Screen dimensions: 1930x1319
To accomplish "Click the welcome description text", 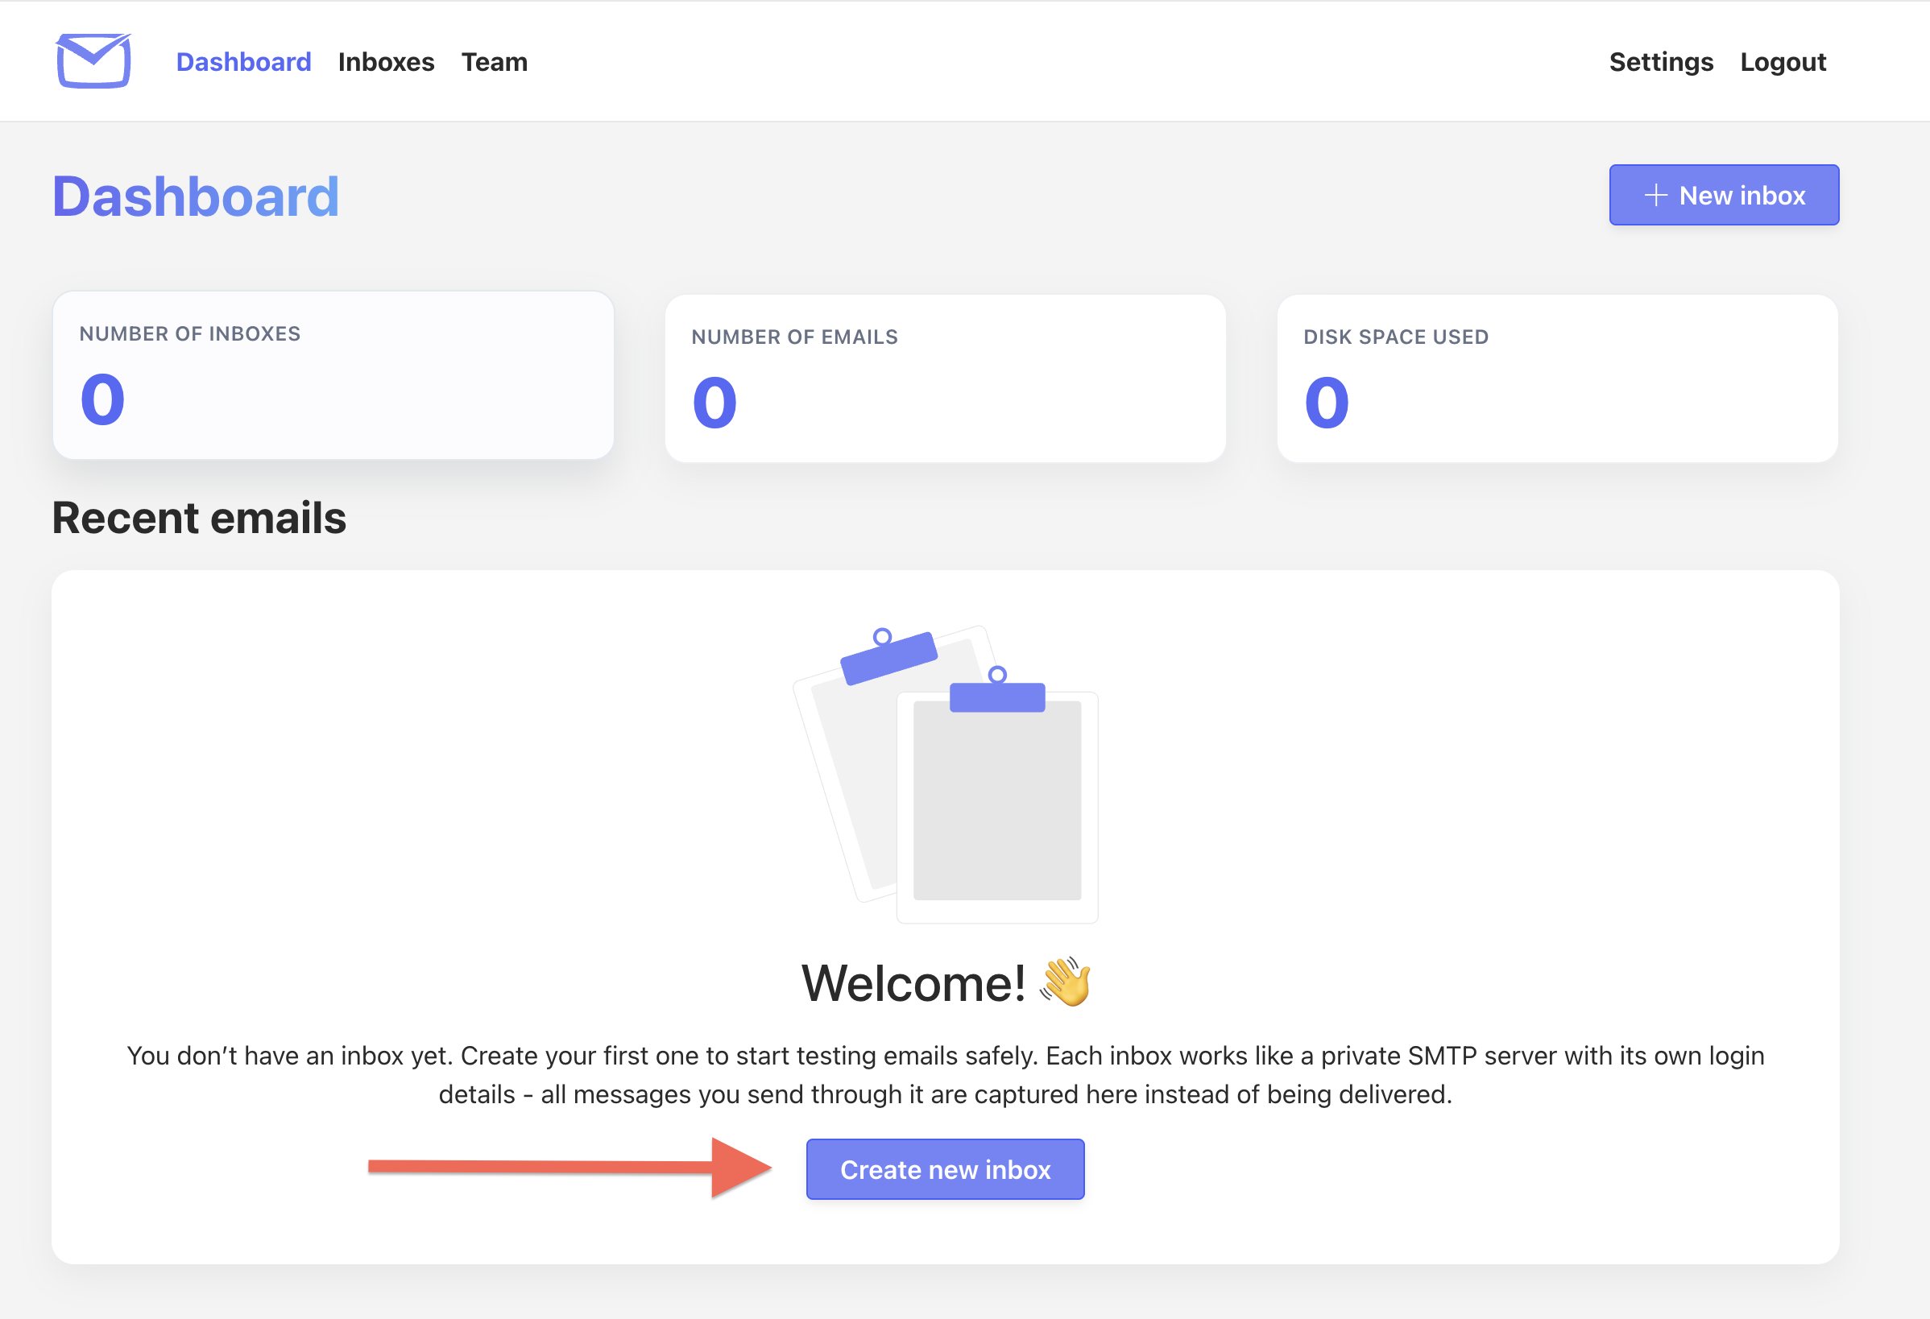I will (945, 1074).
